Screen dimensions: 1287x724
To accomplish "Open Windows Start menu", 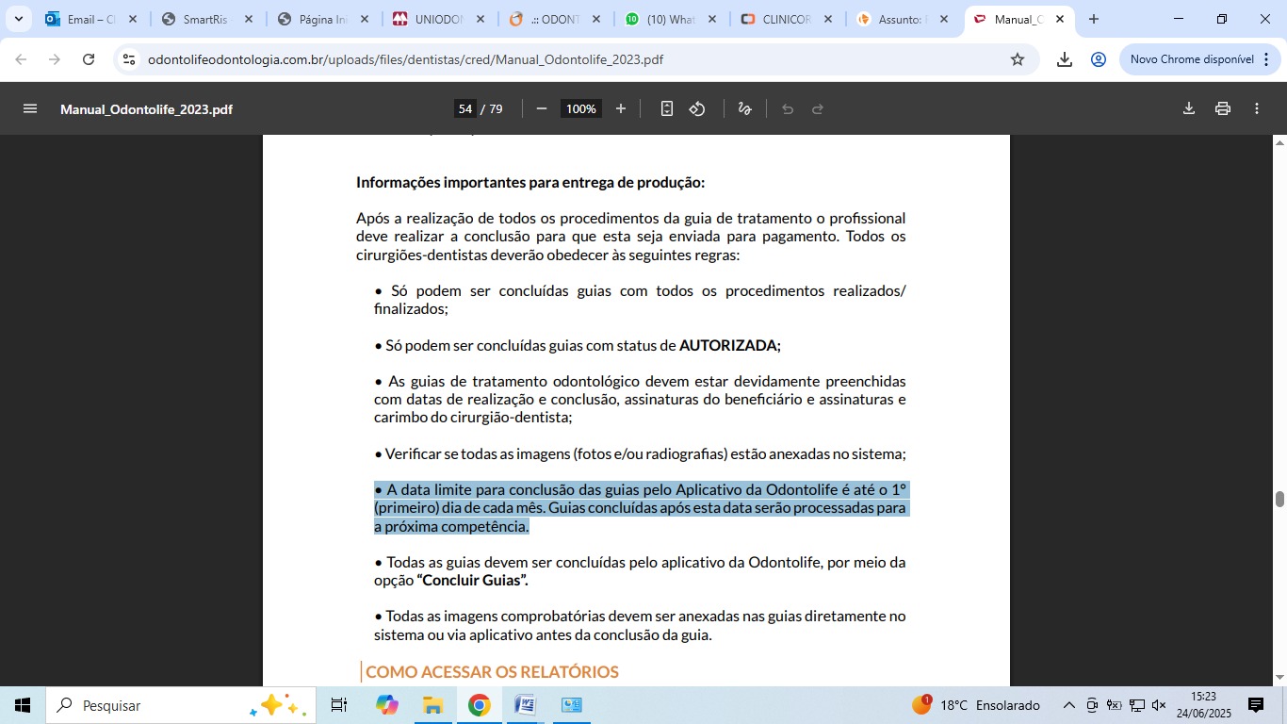I will click(x=23, y=705).
